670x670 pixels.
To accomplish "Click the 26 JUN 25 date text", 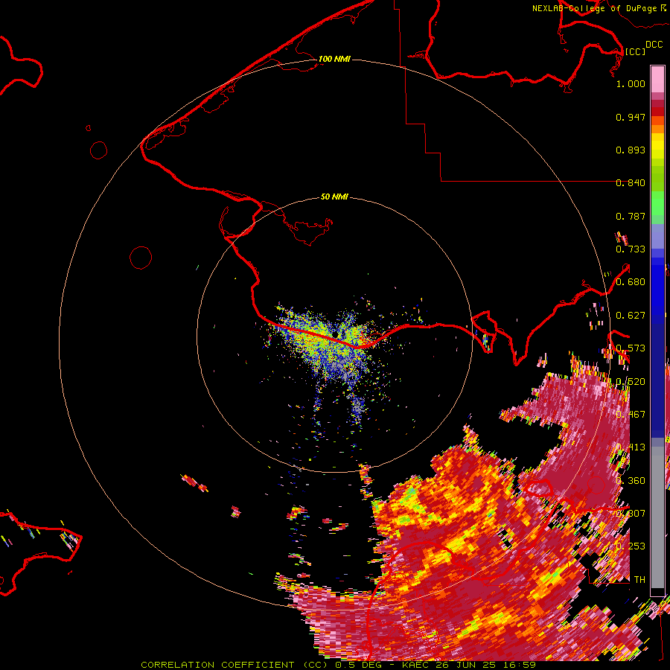I will coord(468,665).
